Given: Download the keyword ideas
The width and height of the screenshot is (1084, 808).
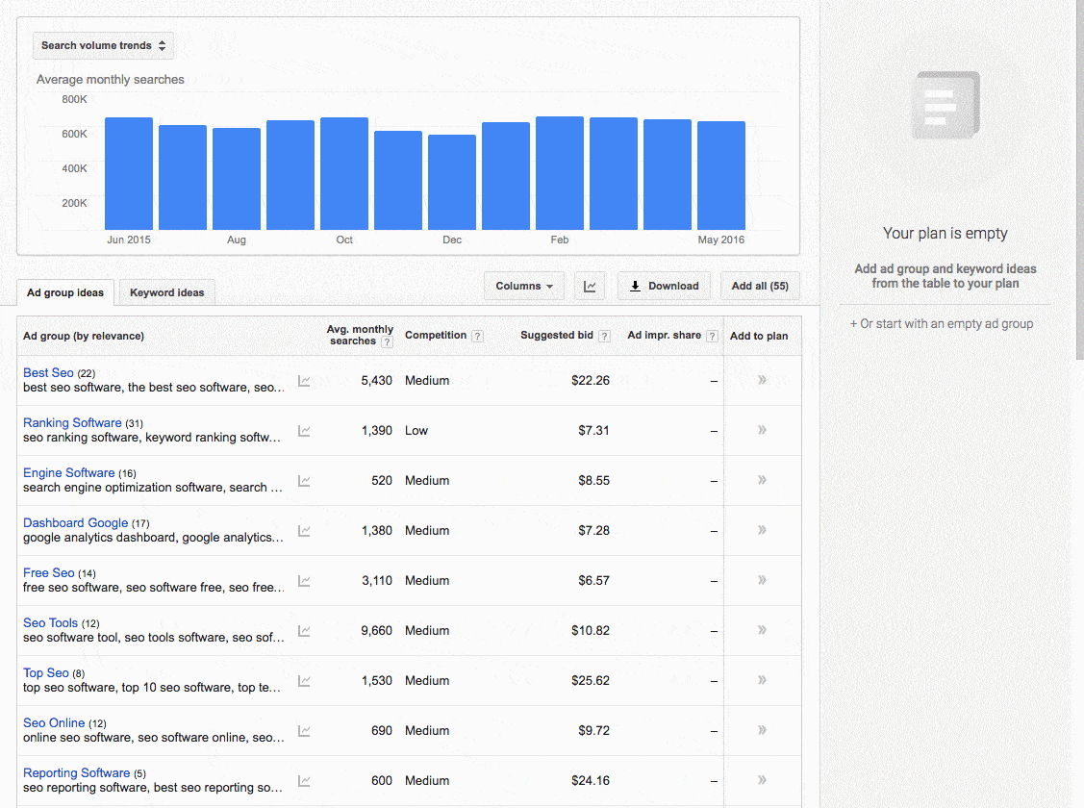Looking at the screenshot, I should pos(664,286).
